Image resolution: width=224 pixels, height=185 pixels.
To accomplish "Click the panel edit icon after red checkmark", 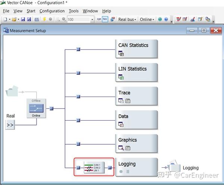I will pos(185,19).
